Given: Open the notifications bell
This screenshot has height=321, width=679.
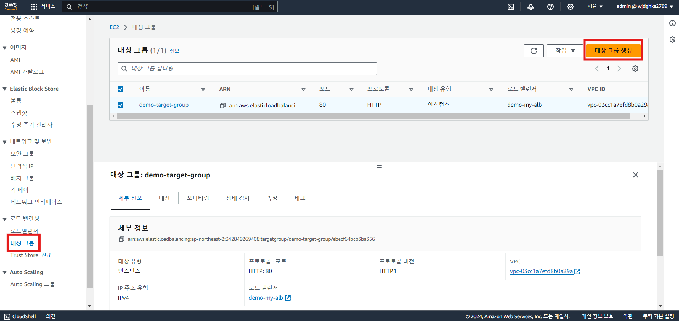Looking at the screenshot, I should [531, 6].
